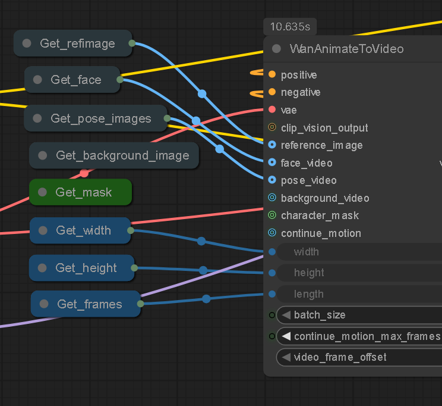Click the link midpoint on Get_height wire
442x406 pixels.
pyautogui.click(x=203, y=270)
